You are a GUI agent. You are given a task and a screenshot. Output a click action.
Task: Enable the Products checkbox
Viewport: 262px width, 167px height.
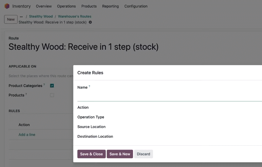[52, 95]
